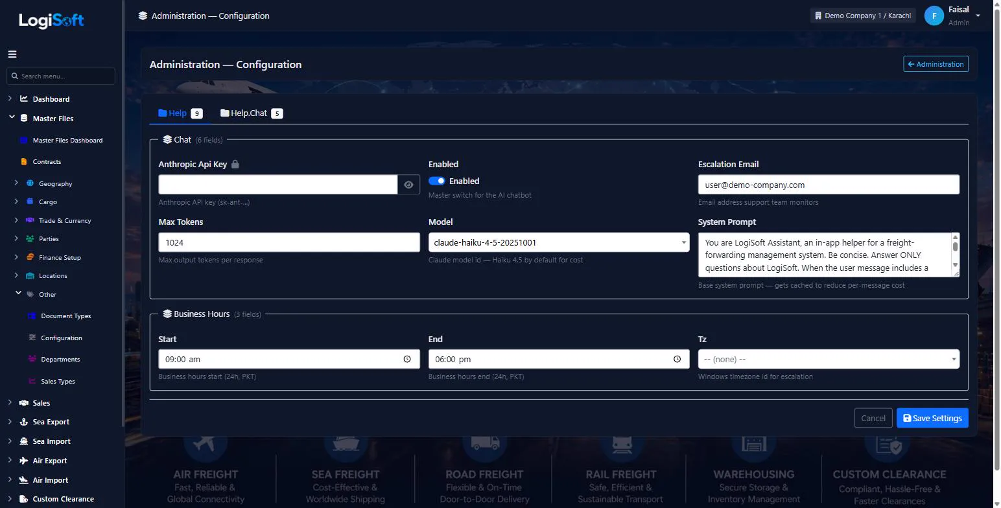1001x508 pixels.
Task: Click the LogiSoft logo
Action: coord(51,20)
